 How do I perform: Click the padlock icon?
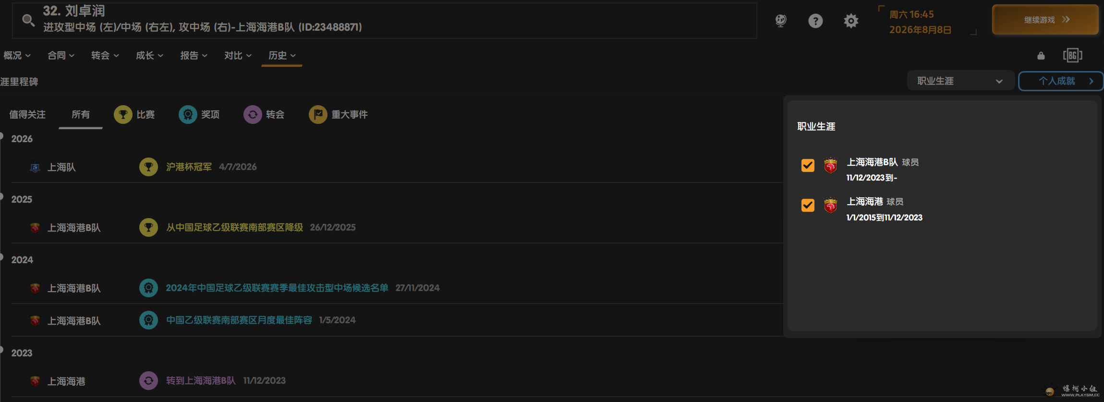pyautogui.click(x=1041, y=56)
